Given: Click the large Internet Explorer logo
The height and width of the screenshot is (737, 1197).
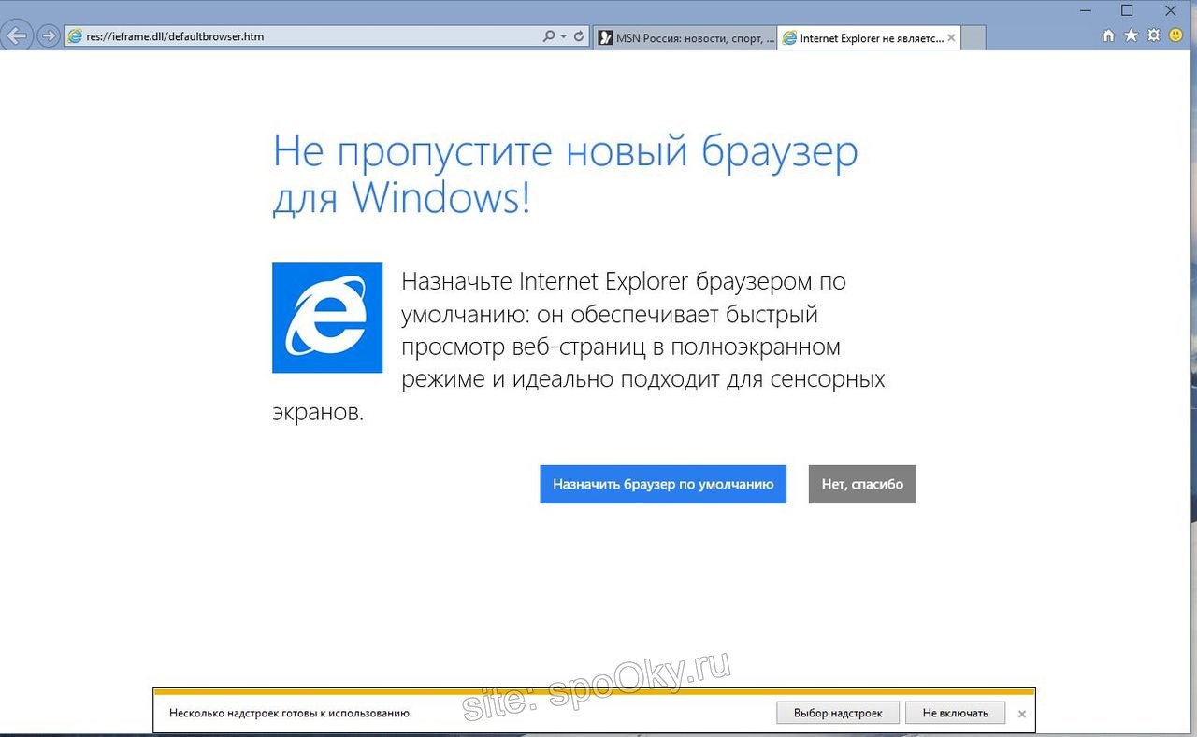Looking at the screenshot, I should pyautogui.click(x=327, y=318).
